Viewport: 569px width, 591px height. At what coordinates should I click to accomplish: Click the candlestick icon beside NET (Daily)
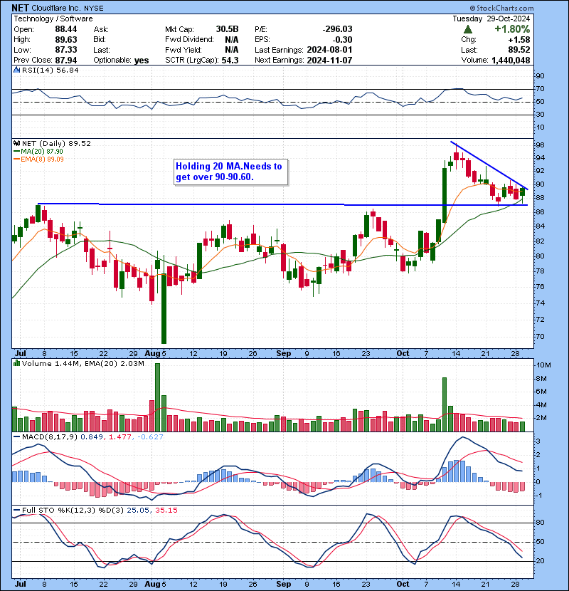[16, 143]
